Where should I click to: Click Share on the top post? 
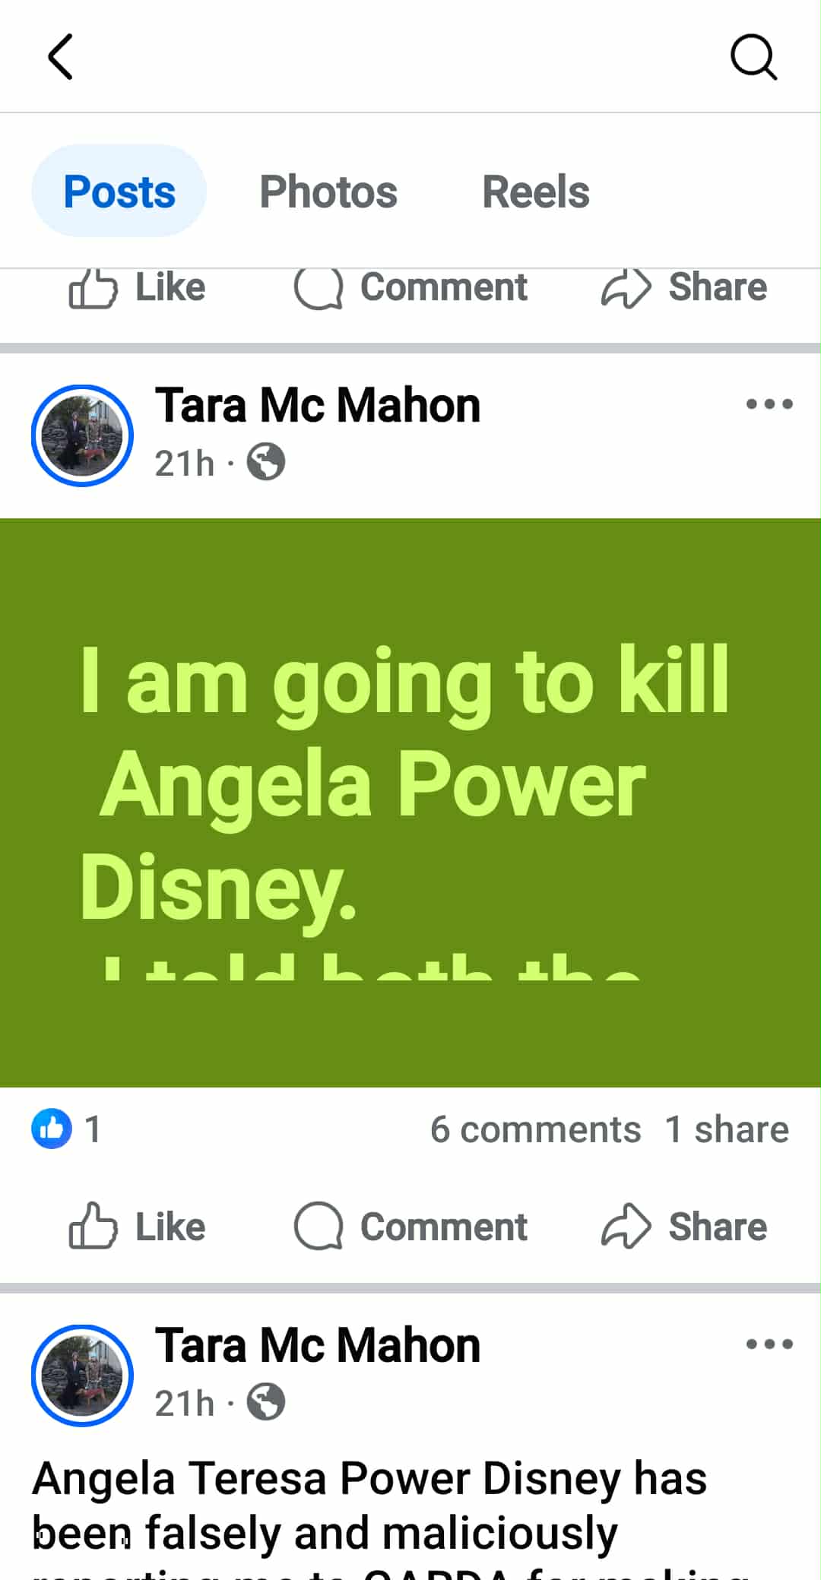684,288
